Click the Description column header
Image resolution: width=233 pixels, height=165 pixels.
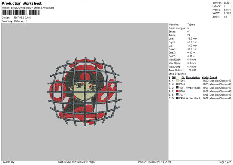click(x=193, y=77)
